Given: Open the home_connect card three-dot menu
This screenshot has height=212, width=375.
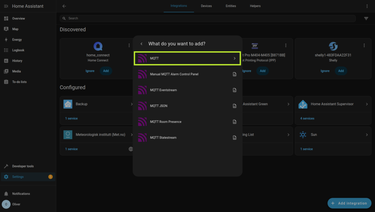Looking at the screenshot, I should click(x=129, y=45).
